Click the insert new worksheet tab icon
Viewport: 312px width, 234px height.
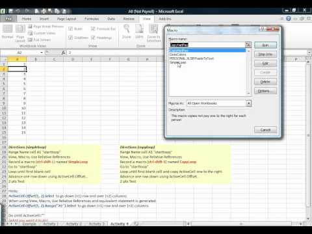136,224
